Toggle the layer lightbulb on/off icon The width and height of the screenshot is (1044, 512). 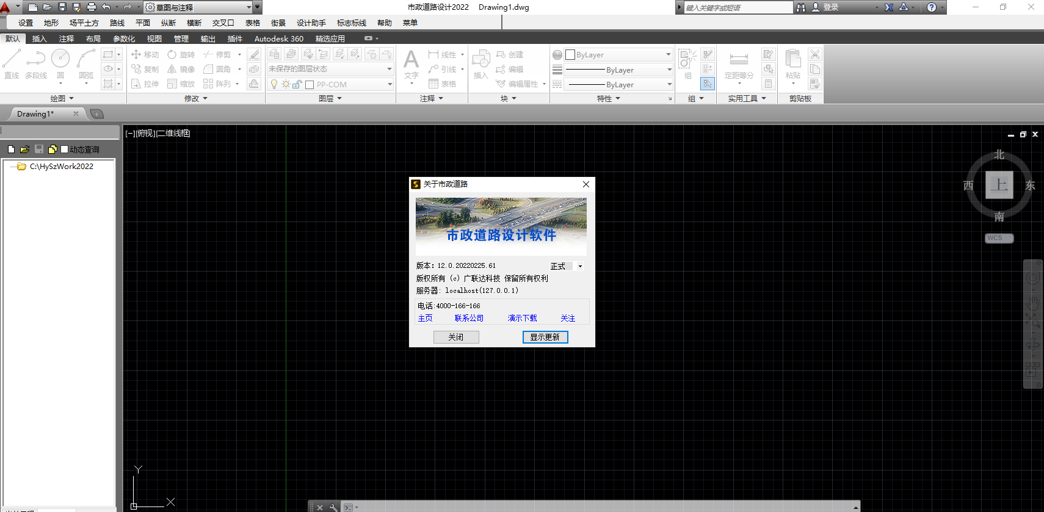pos(274,85)
